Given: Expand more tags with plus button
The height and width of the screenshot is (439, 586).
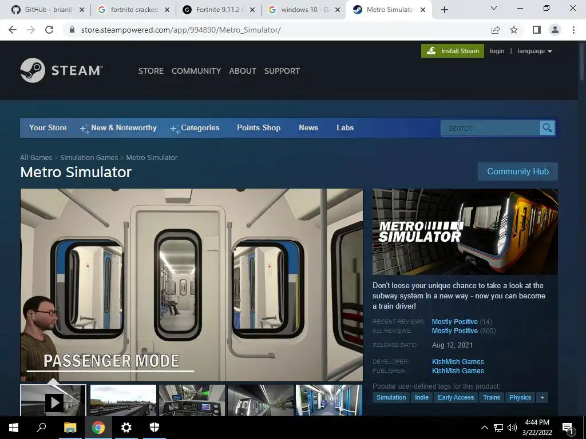Looking at the screenshot, I should [542, 397].
